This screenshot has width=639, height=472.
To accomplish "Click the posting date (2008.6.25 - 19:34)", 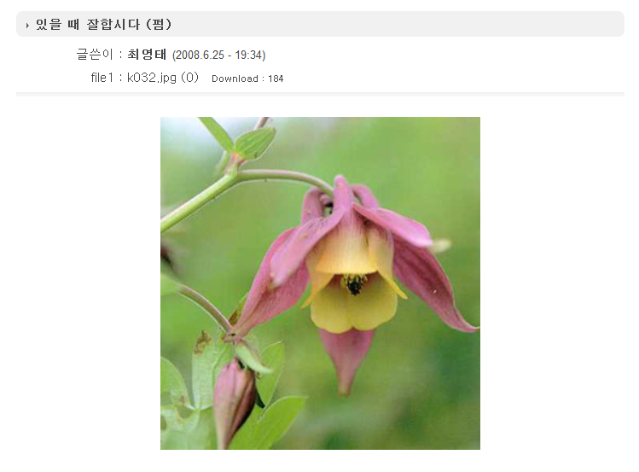I will (x=219, y=55).
